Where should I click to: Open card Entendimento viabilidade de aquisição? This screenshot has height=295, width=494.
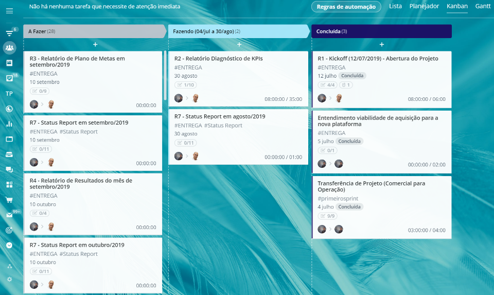click(x=381, y=142)
